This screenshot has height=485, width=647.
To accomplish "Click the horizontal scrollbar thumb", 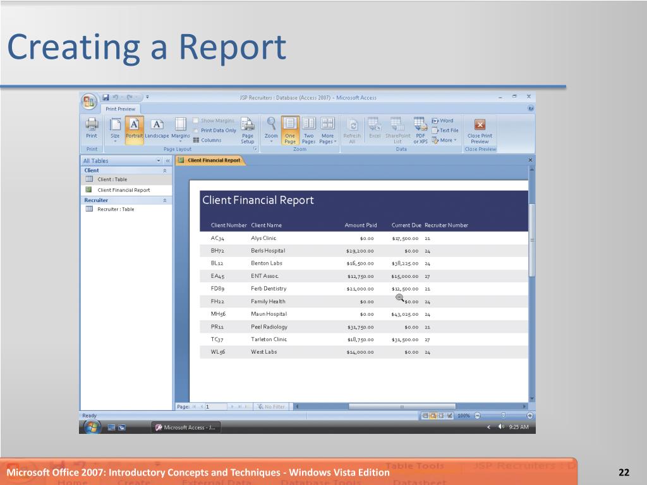I will point(402,407).
